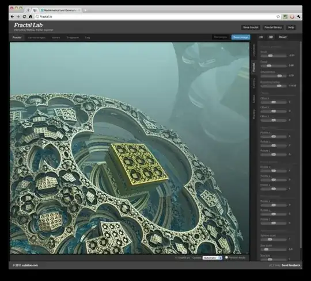This screenshot has height=281, width=311.
Task: Switch to the Saved images tab
Action: pos(36,37)
